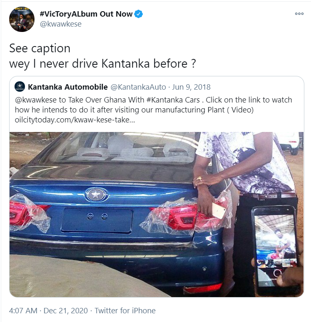Open the three-dot more options menu

(x=299, y=14)
